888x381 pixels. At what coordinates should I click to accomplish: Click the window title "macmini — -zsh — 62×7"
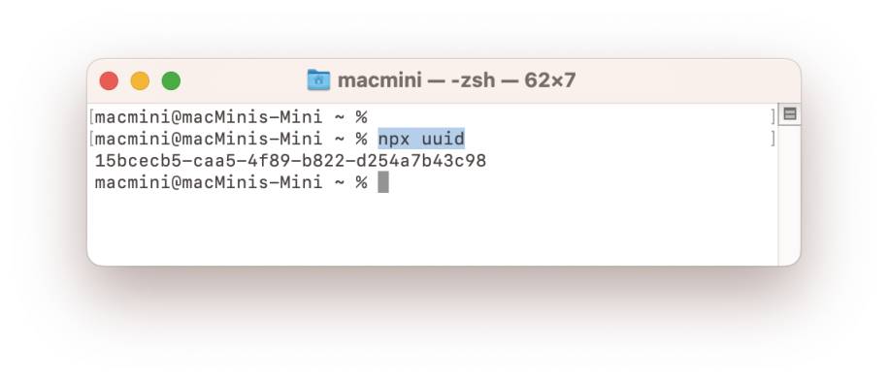pos(456,80)
